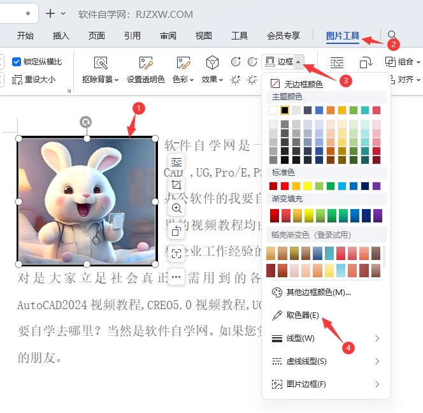This screenshot has height=413, width=423.
Task: Click the Border (边框) button
Action: pos(278,62)
